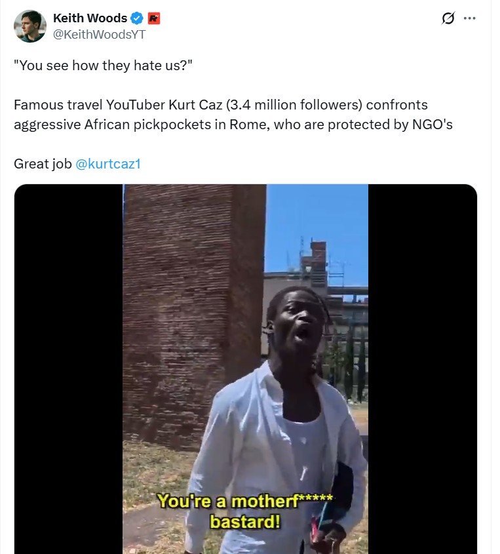Open the @KeithWoodsYT handle link
500x554 pixels.
pyautogui.click(x=99, y=34)
